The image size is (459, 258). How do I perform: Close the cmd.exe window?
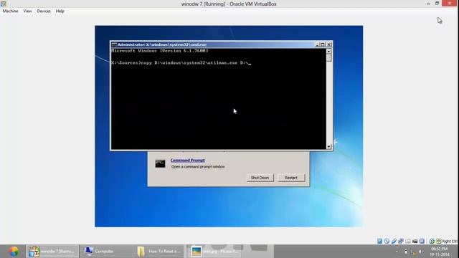(328, 44)
